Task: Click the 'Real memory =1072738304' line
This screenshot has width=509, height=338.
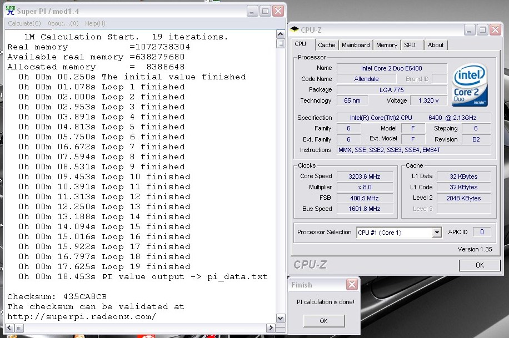Action: (99, 47)
